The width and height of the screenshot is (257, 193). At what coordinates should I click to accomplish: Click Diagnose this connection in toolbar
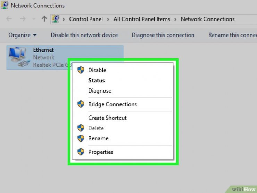pos(163,35)
